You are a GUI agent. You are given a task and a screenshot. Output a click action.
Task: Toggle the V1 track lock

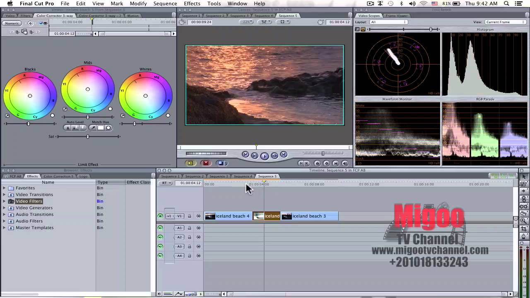point(190,216)
